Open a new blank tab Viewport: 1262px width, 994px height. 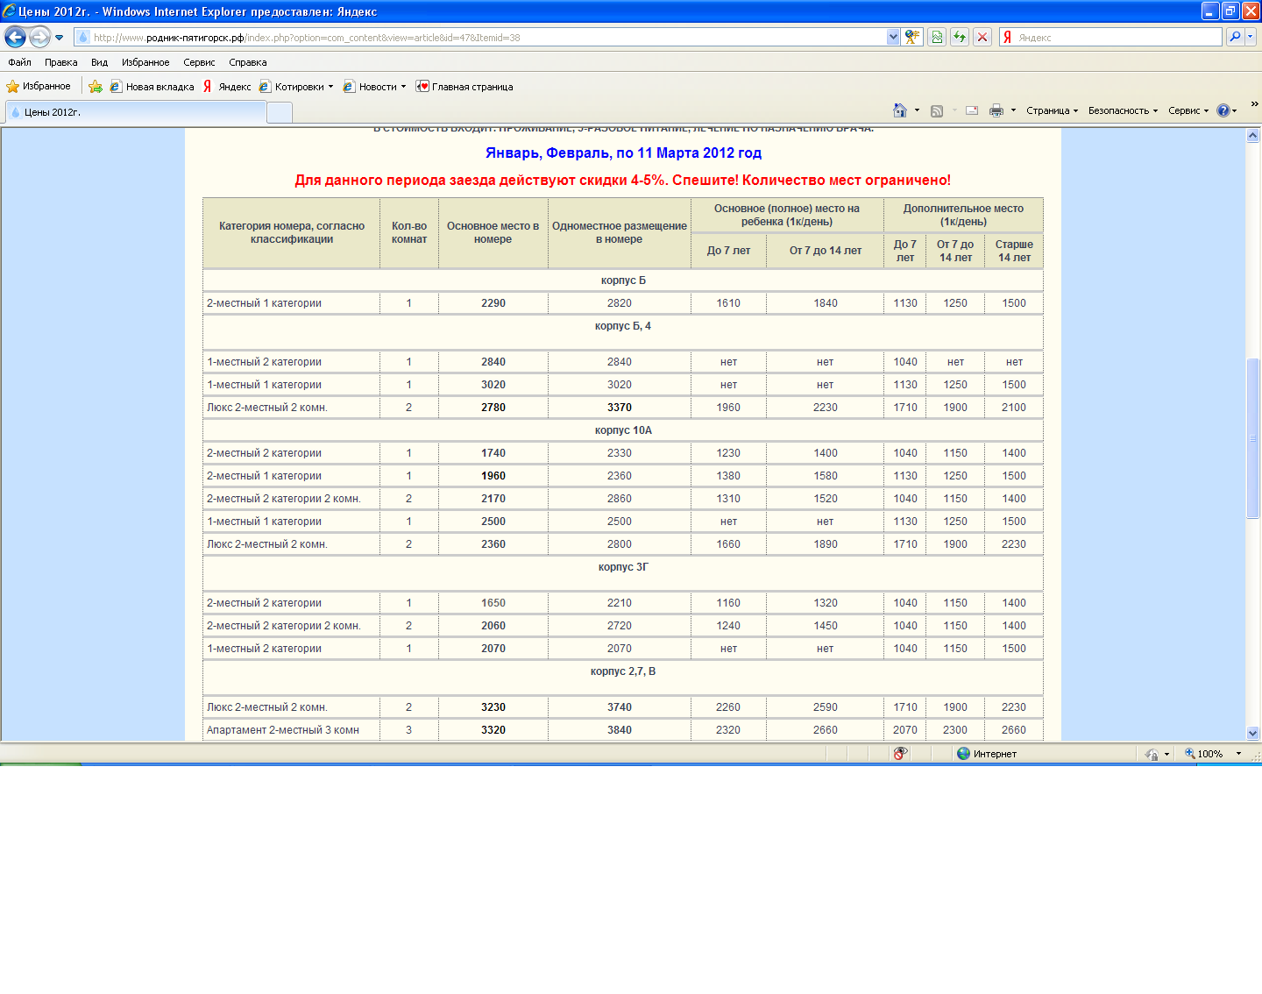pos(280,112)
